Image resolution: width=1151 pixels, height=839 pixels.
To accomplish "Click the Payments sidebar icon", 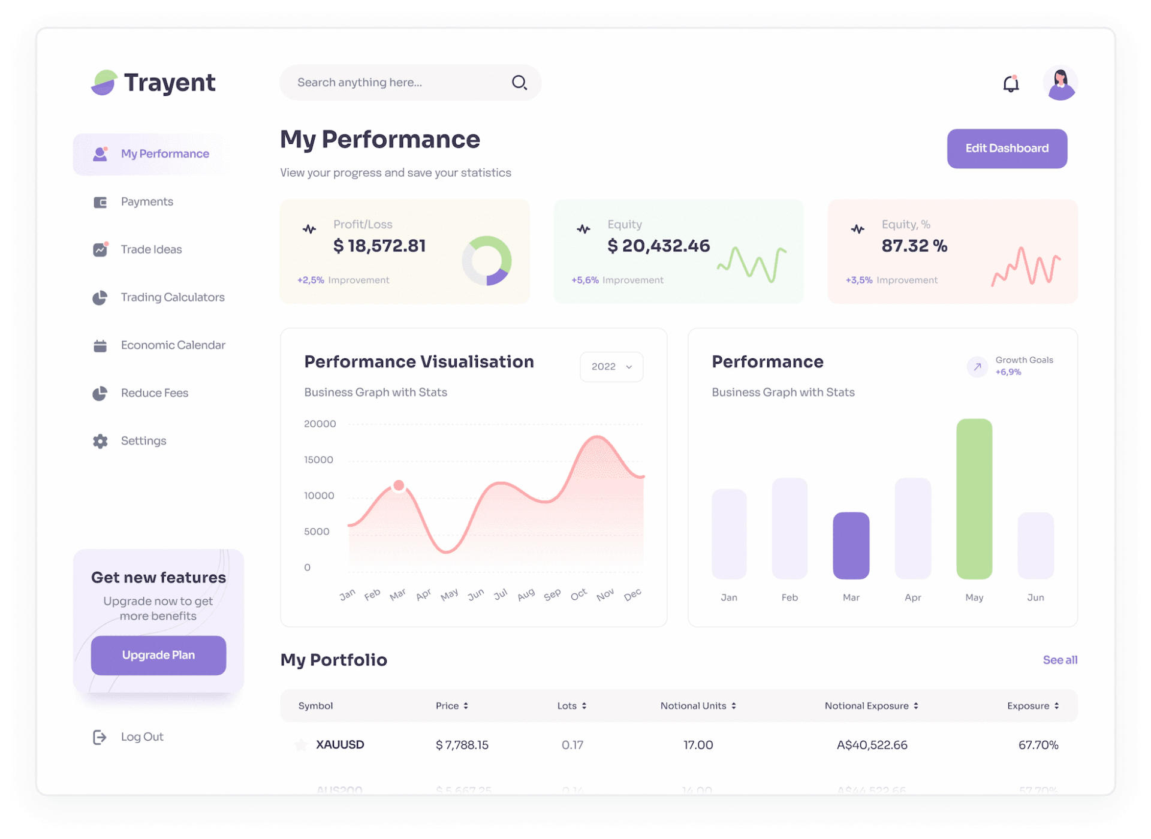I will point(102,201).
